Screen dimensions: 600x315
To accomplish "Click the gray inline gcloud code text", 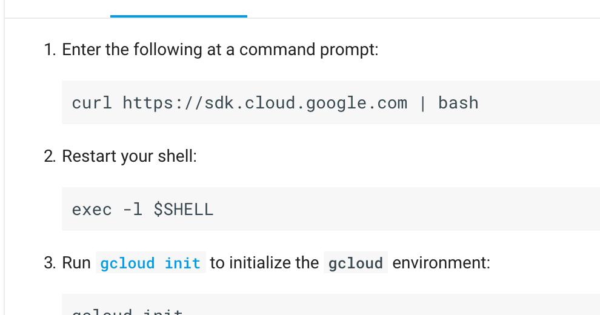I will coord(356,263).
